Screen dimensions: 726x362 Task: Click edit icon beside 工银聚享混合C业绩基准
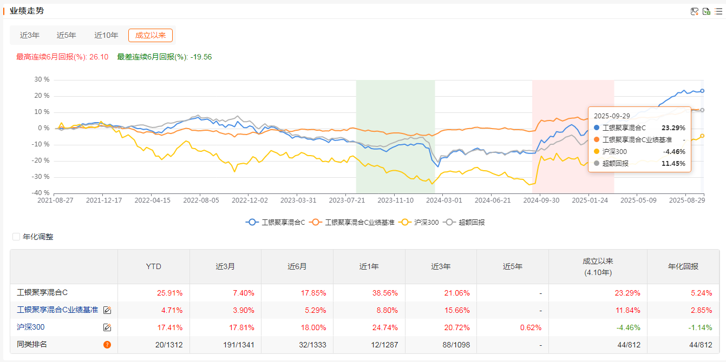pyautogui.click(x=107, y=310)
